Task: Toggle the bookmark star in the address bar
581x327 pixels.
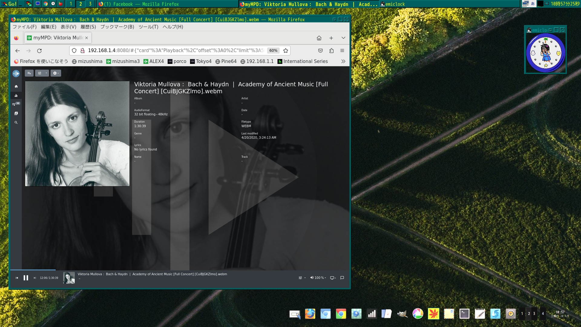Action: click(285, 51)
